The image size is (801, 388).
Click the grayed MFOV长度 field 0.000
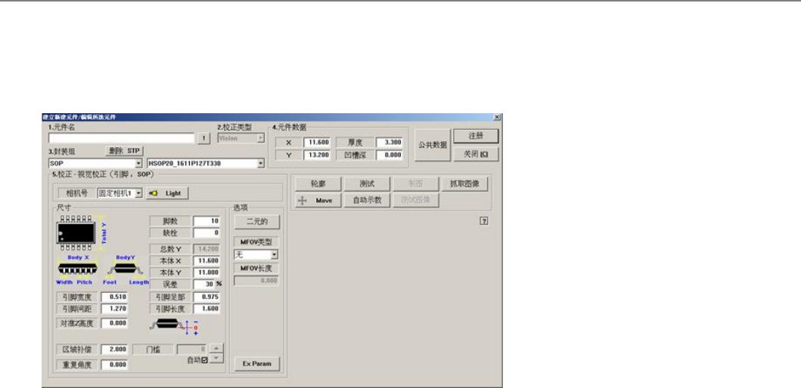pyautogui.click(x=256, y=280)
